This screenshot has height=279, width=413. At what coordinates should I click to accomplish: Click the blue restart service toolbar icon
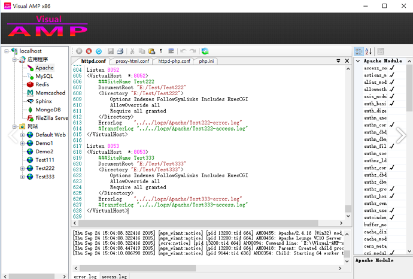tap(99, 51)
